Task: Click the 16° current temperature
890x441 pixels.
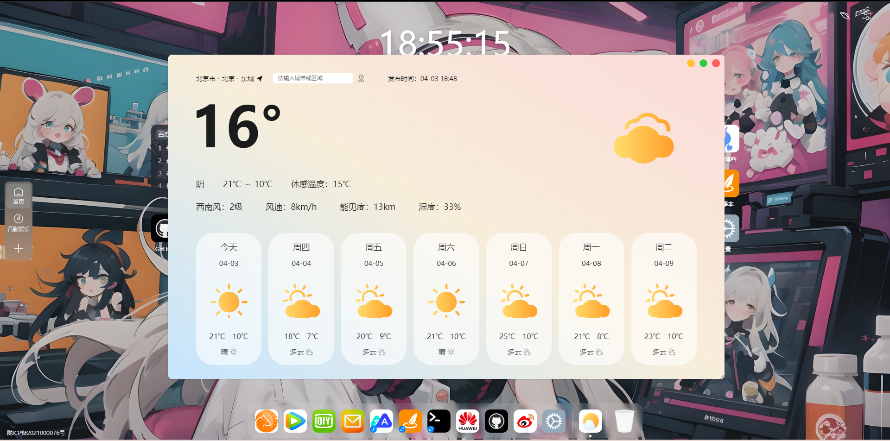Action: (x=238, y=126)
